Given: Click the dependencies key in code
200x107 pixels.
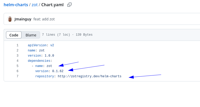Looking at the screenshot, I should pyautogui.click(x=39, y=61).
